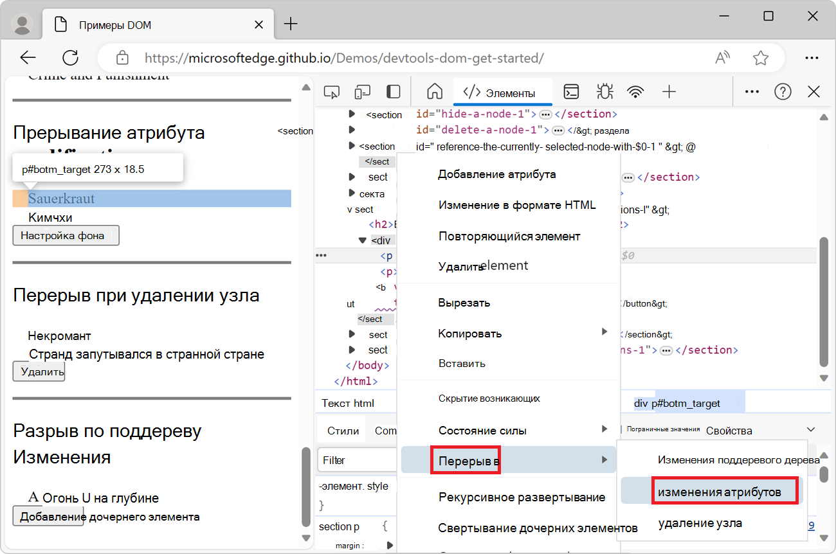Change DevTools dock side with panel icon
Screen dimensions: 836x554
[x=393, y=92]
